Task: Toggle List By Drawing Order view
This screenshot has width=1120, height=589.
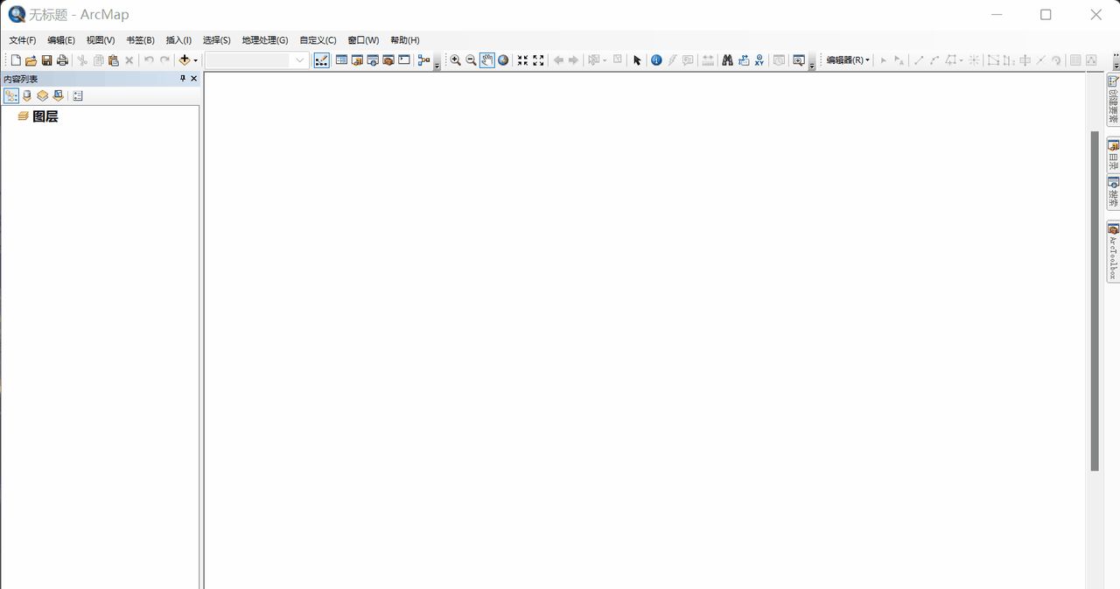Action: pos(11,96)
